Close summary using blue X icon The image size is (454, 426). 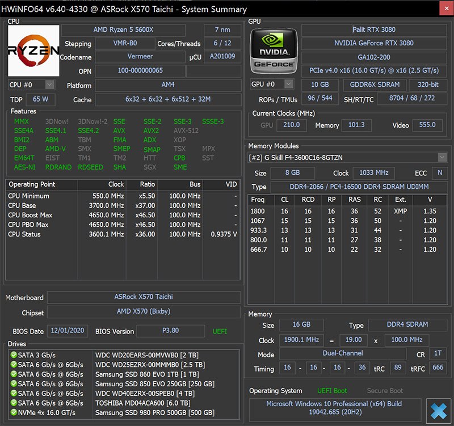(x=438, y=411)
